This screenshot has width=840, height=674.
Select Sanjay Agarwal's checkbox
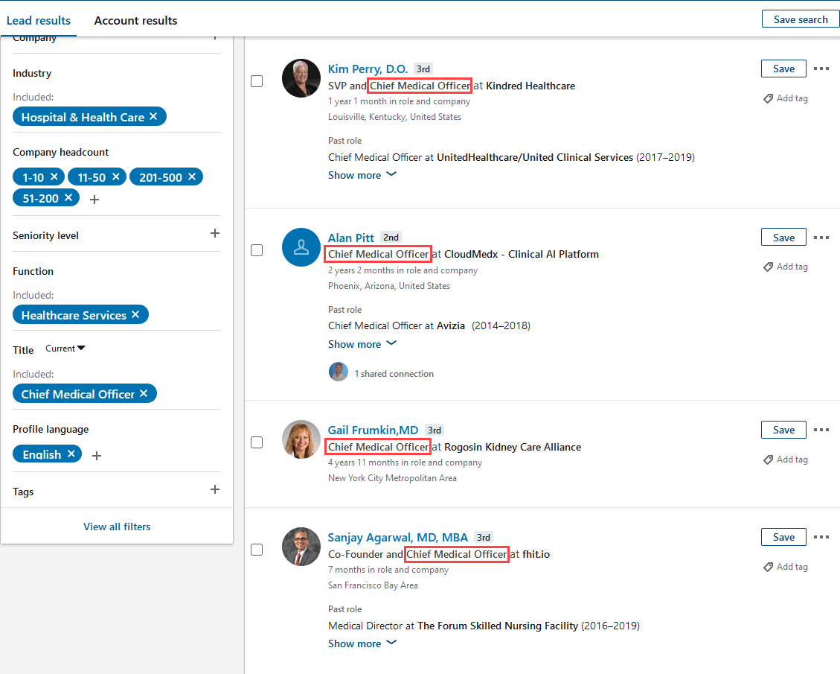pyautogui.click(x=257, y=550)
